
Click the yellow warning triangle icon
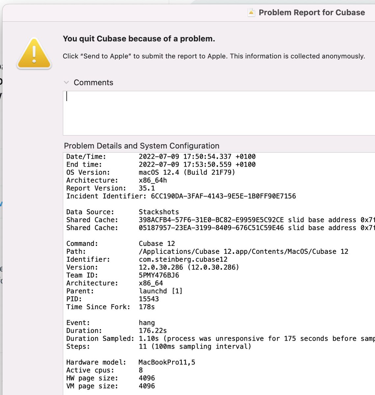34,53
